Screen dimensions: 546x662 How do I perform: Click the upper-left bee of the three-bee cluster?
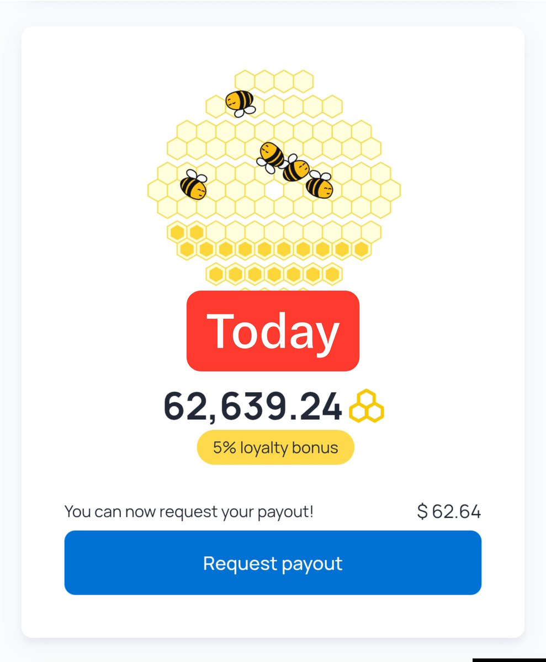[271, 156]
